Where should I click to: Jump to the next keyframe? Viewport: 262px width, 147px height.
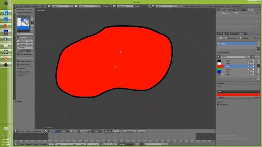(x=113, y=144)
